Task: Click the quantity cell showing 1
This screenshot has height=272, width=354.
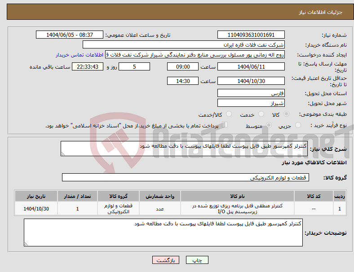Action: point(77,209)
